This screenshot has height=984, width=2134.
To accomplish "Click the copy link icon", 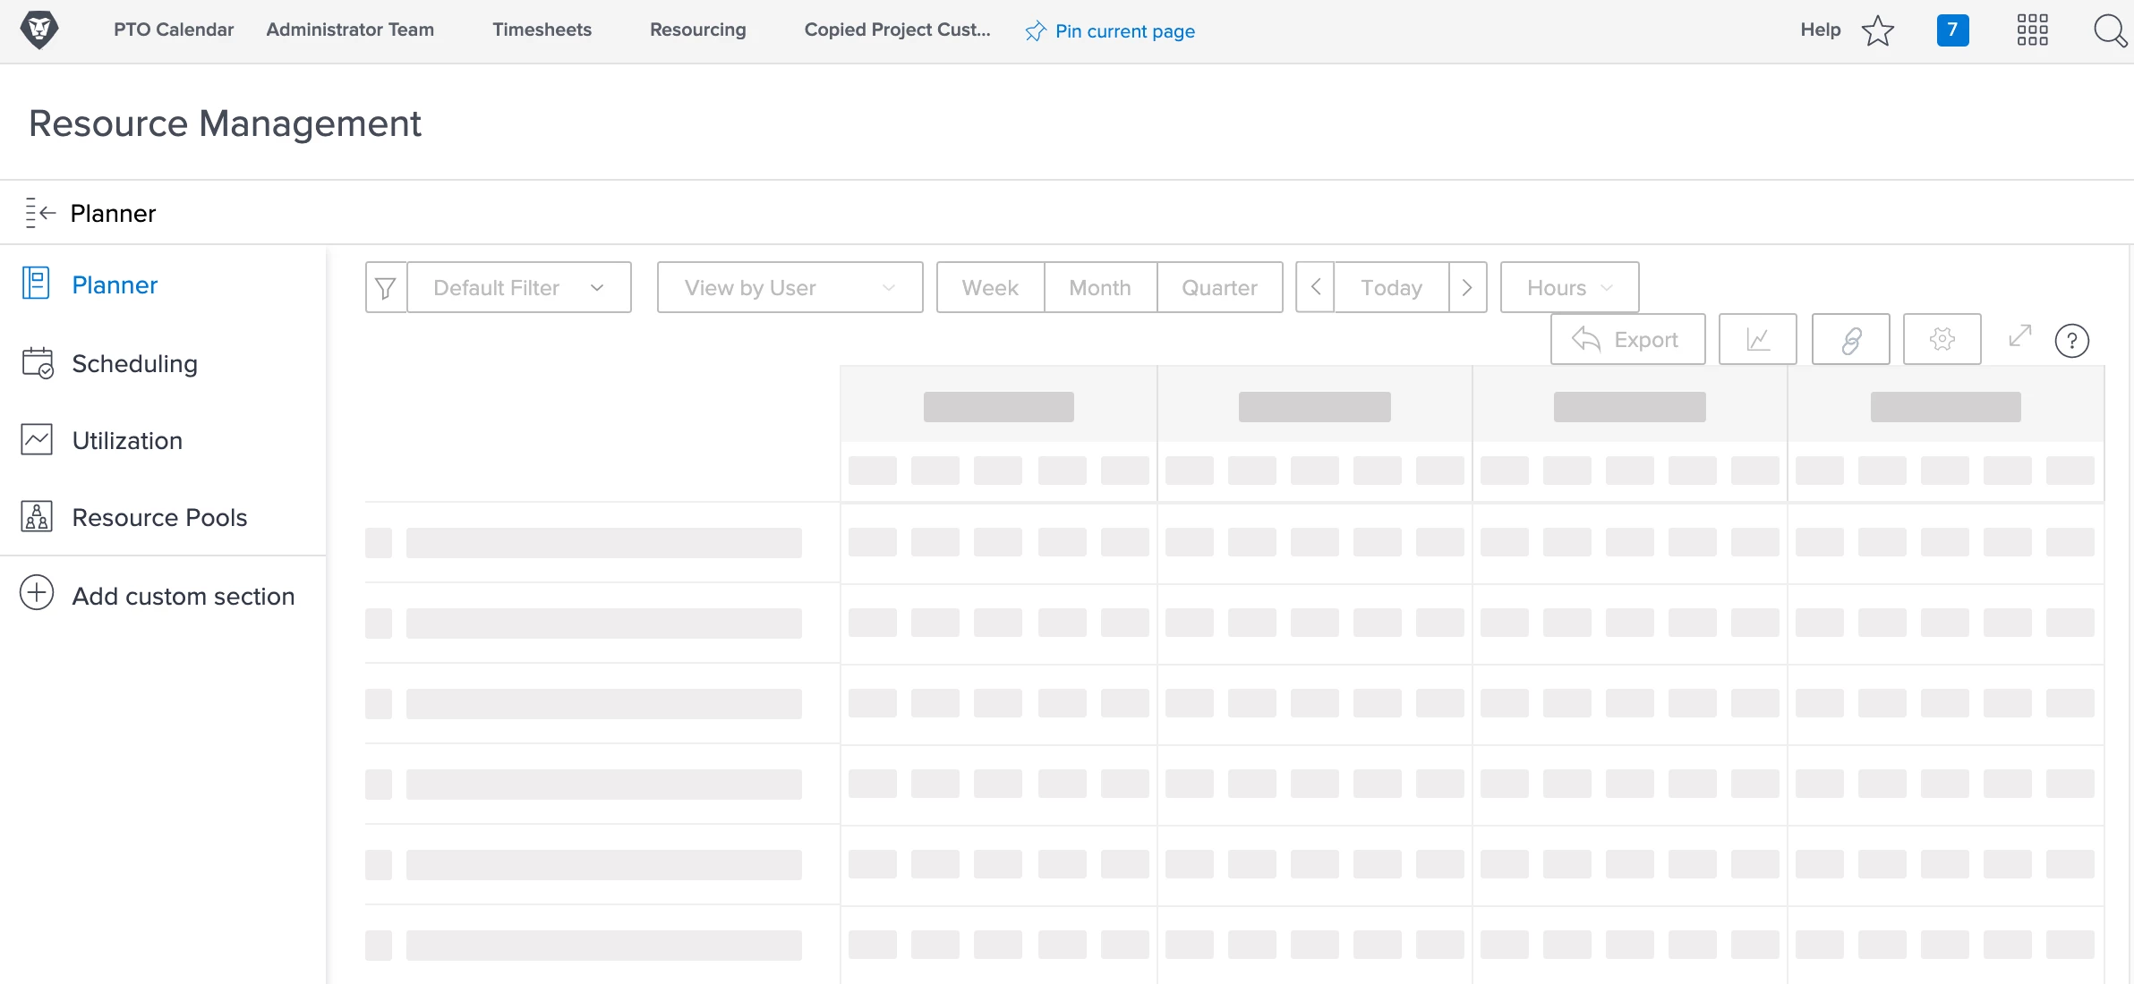I will point(1850,339).
